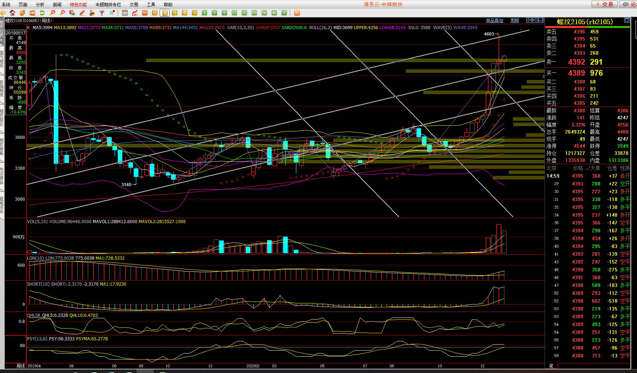The width and height of the screenshot is (637, 373).
Task: Open the 期权报价 side tab
Action: pyautogui.click(x=2, y=118)
